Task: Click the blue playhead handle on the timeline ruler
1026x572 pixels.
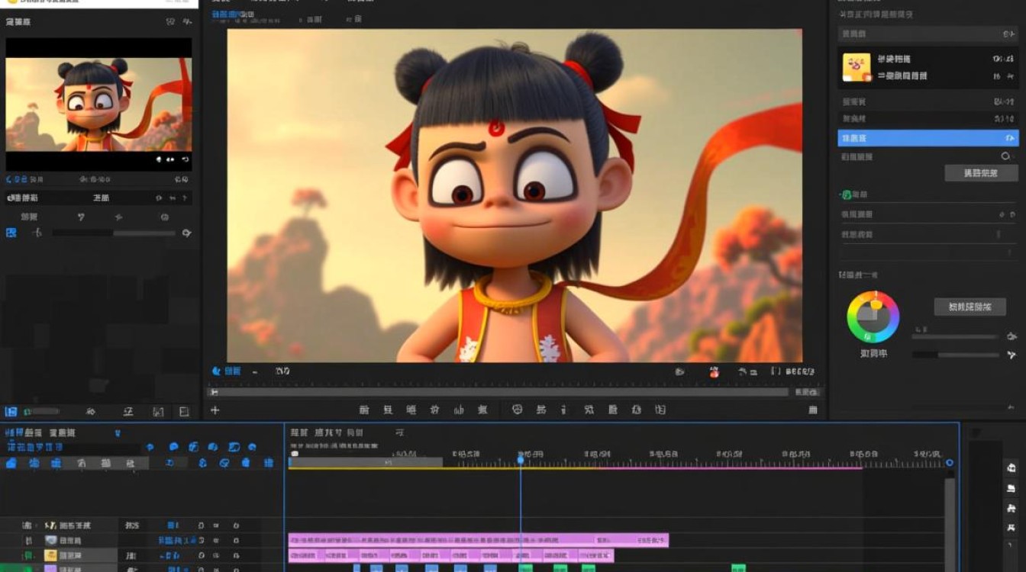Action: coord(521,460)
